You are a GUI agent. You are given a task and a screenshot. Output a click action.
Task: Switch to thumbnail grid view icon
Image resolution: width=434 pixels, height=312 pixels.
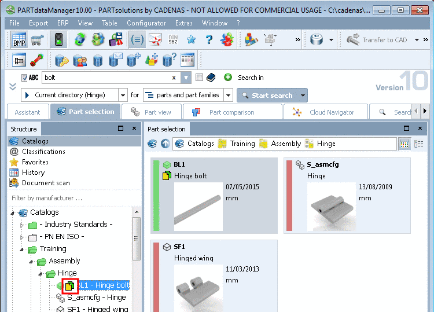pyautogui.click(x=404, y=144)
